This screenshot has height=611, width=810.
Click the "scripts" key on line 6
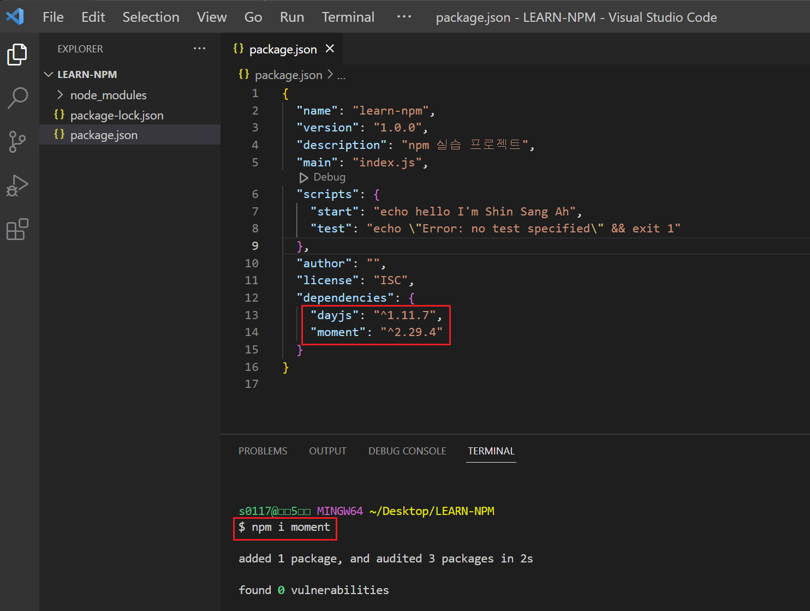click(x=327, y=194)
